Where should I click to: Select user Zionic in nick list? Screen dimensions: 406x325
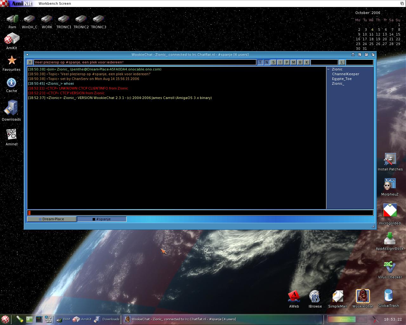coord(337,69)
